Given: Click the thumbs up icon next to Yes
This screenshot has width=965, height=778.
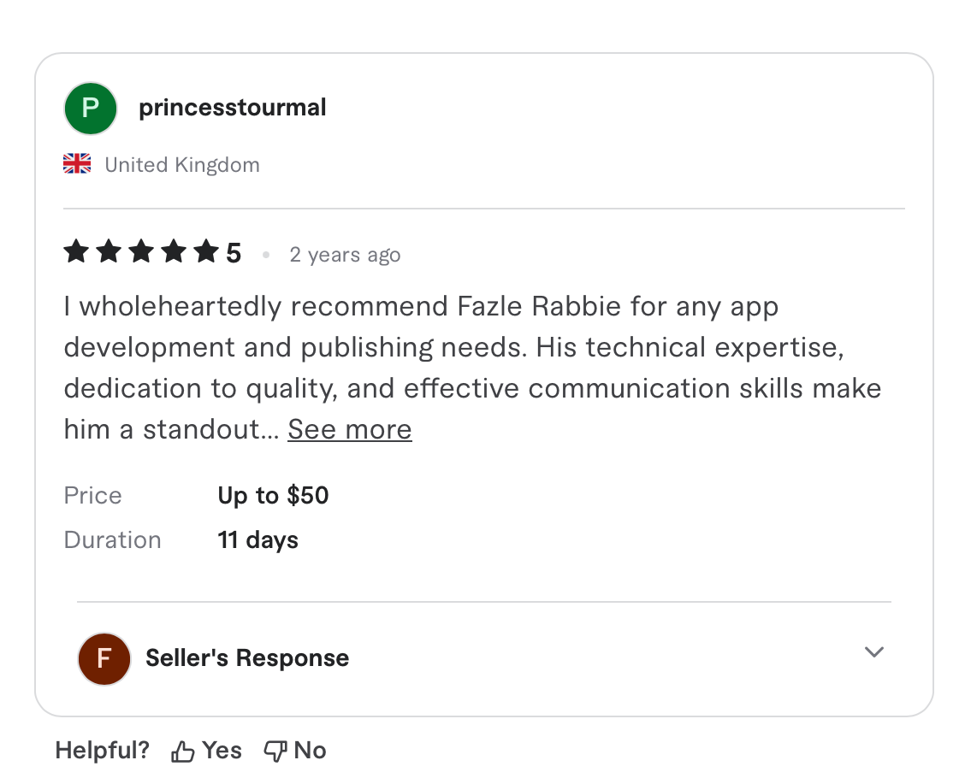Looking at the screenshot, I should (181, 749).
